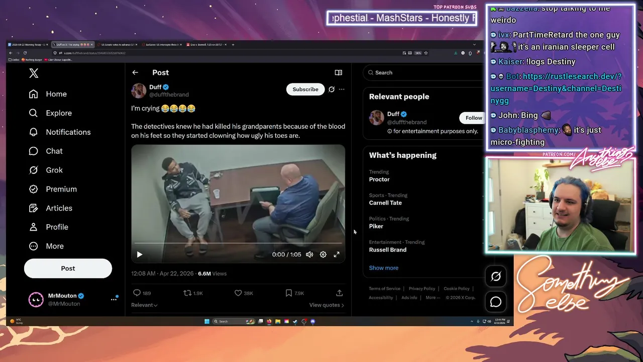This screenshot has width=643, height=362.
Task: Go to Premium in sidebar
Action: point(53,189)
